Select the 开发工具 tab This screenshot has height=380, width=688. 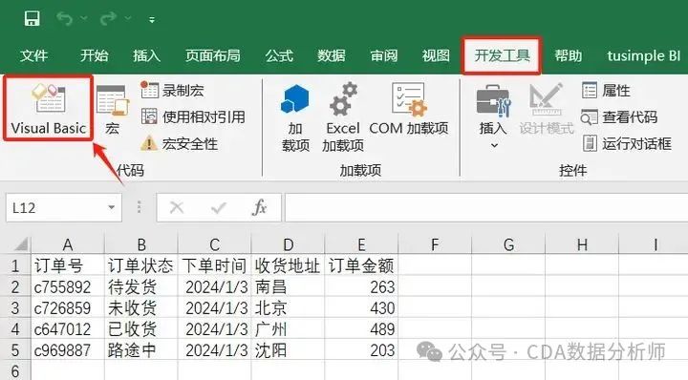pos(502,55)
